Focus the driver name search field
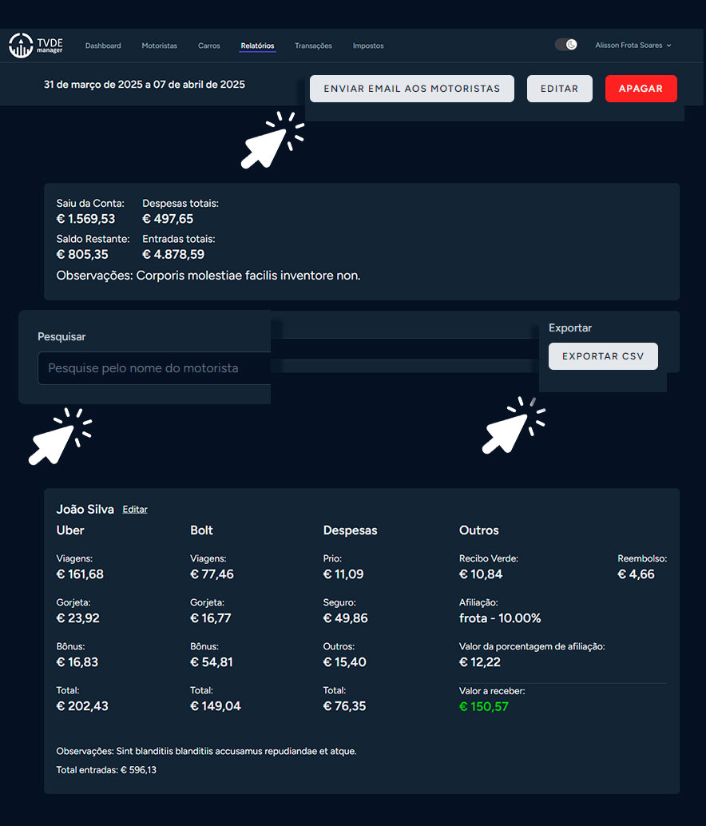 pyautogui.click(x=154, y=368)
